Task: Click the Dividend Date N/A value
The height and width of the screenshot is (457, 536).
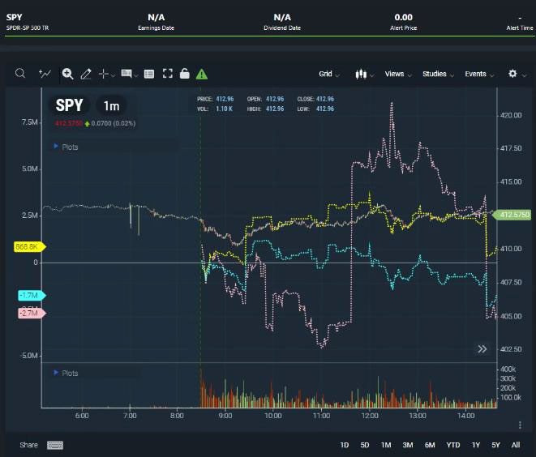Action: pyautogui.click(x=282, y=17)
